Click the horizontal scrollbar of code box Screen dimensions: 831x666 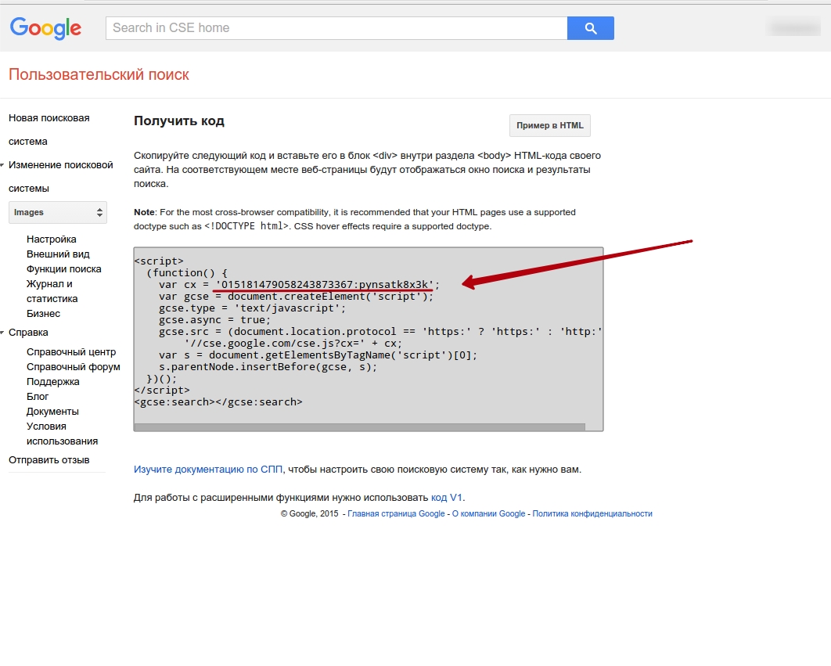tap(359, 427)
